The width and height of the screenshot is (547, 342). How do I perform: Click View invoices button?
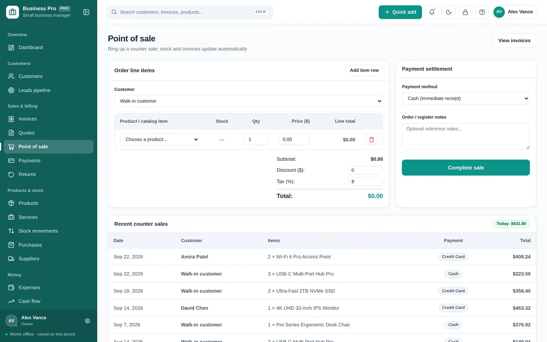(514, 41)
